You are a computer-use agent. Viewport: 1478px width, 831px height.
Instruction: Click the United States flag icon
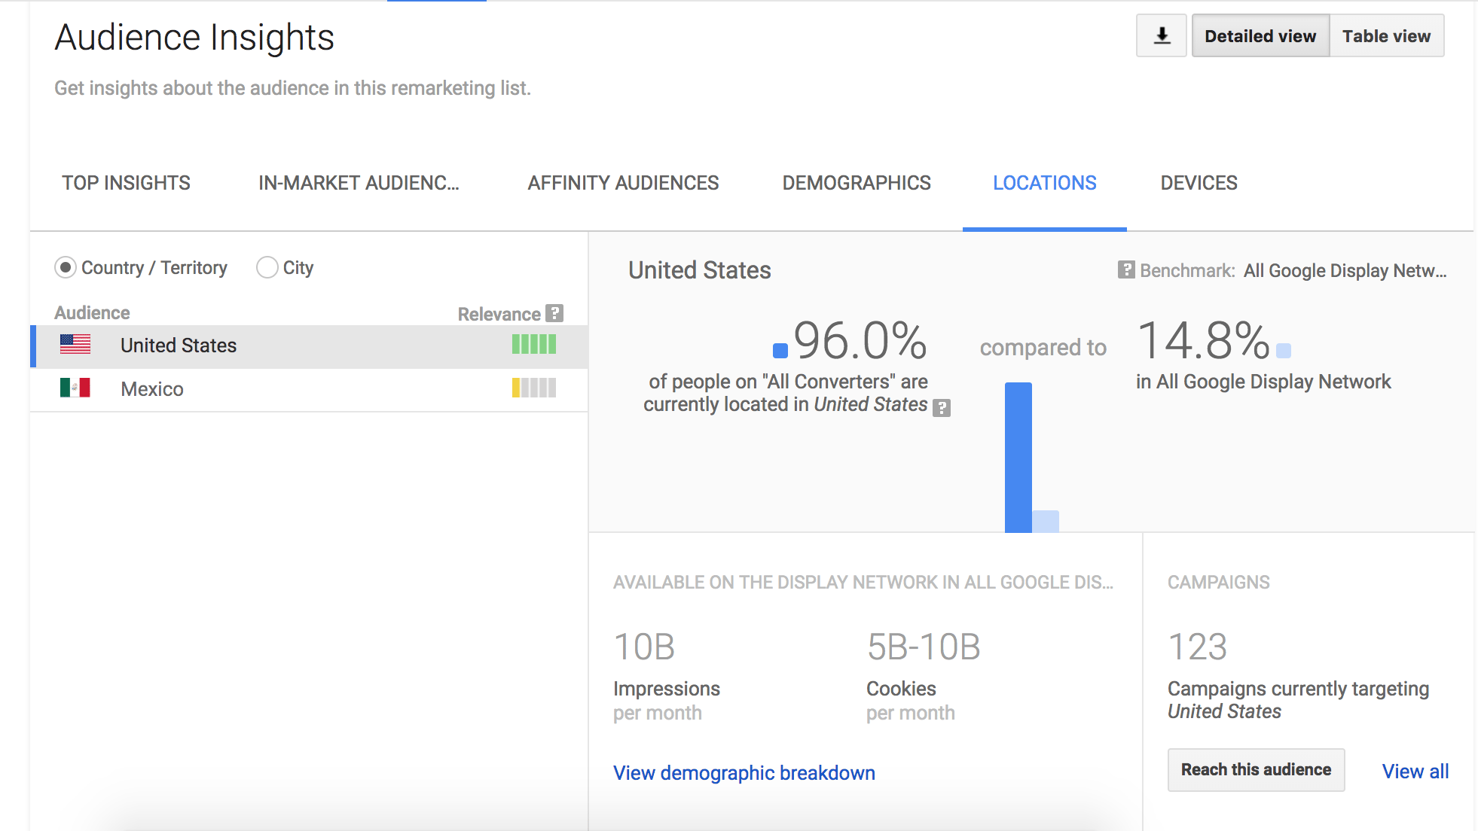click(76, 344)
